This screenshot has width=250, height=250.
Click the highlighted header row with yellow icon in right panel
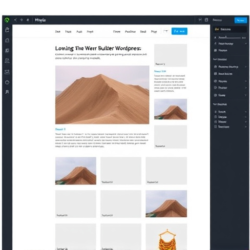tap(230, 29)
